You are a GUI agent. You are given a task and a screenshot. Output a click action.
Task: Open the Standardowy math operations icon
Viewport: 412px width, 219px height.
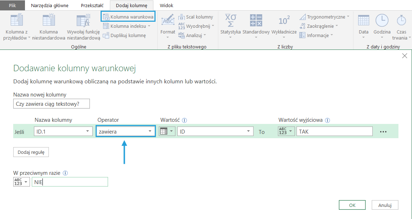pos(256,21)
